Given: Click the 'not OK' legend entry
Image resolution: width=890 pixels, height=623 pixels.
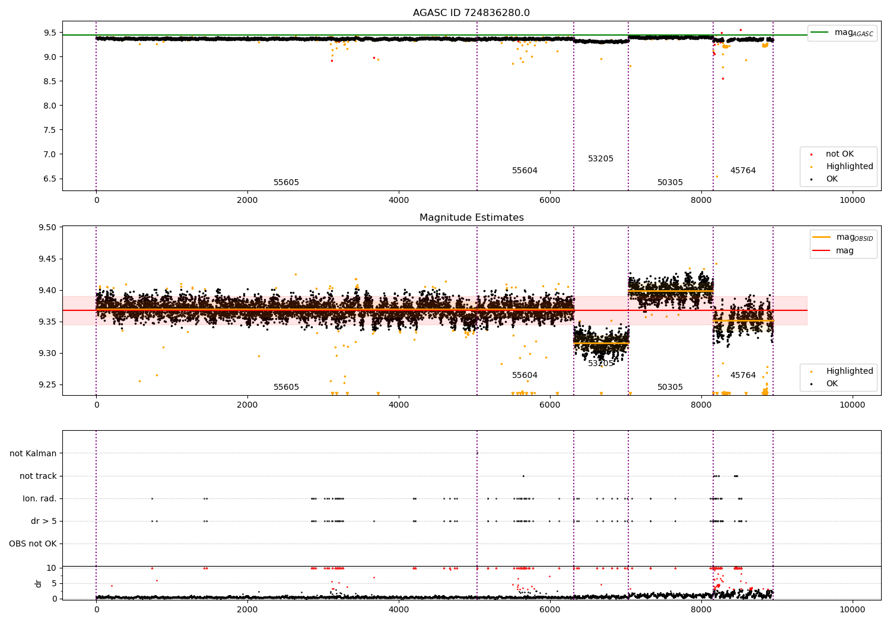Looking at the screenshot, I should [x=840, y=154].
